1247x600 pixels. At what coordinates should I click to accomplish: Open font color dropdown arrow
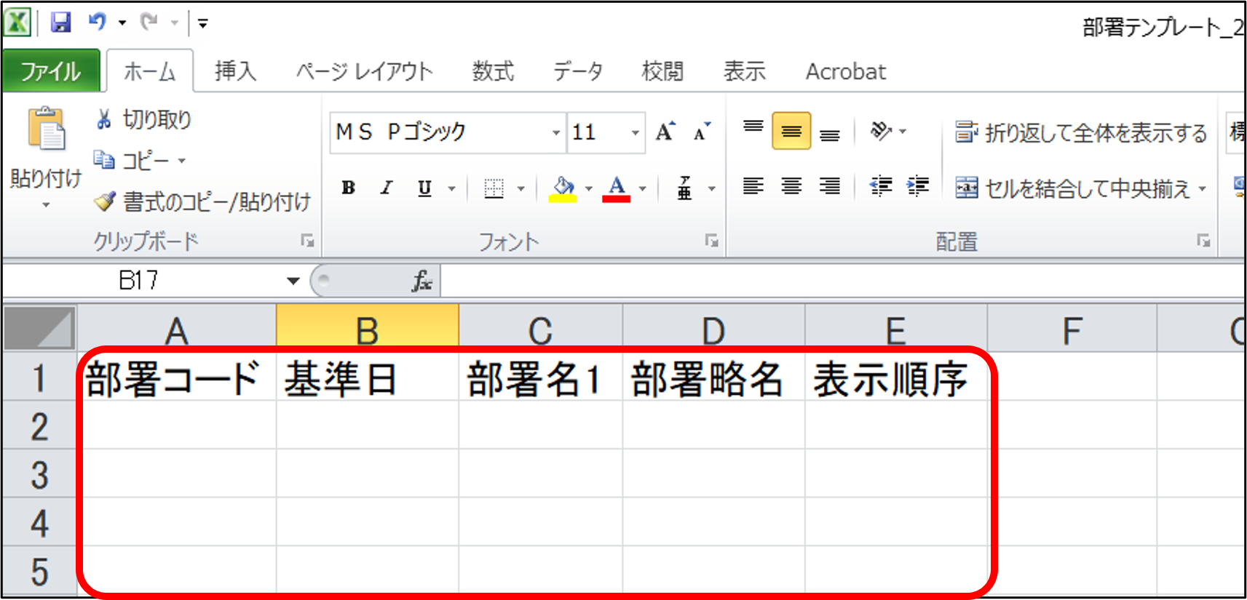click(643, 189)
